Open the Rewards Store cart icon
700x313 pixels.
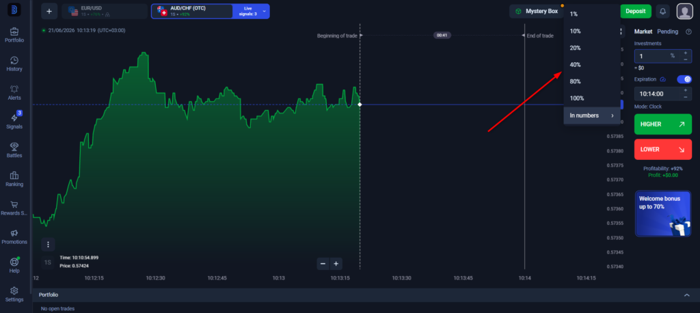pyautogui.click(x=14, y=204)
